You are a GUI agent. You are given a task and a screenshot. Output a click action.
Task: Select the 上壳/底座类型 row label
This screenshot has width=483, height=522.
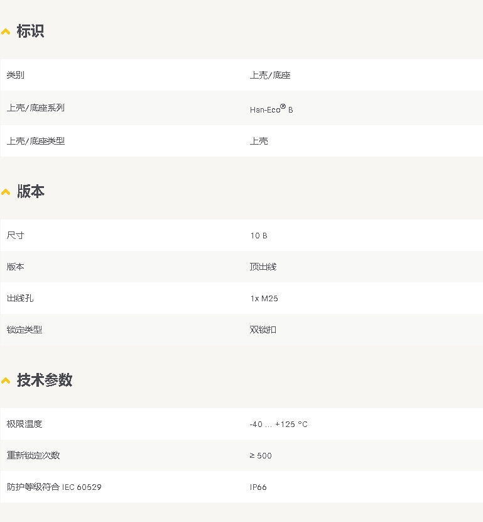36,141
